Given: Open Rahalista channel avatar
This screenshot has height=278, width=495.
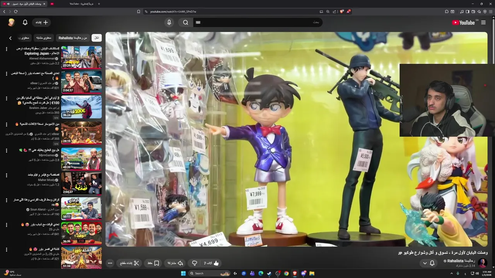Looking at the screenshot, I should (482, 263).
